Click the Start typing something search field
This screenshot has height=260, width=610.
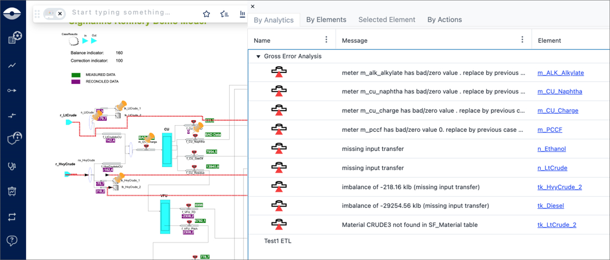(x=121, y=13)
